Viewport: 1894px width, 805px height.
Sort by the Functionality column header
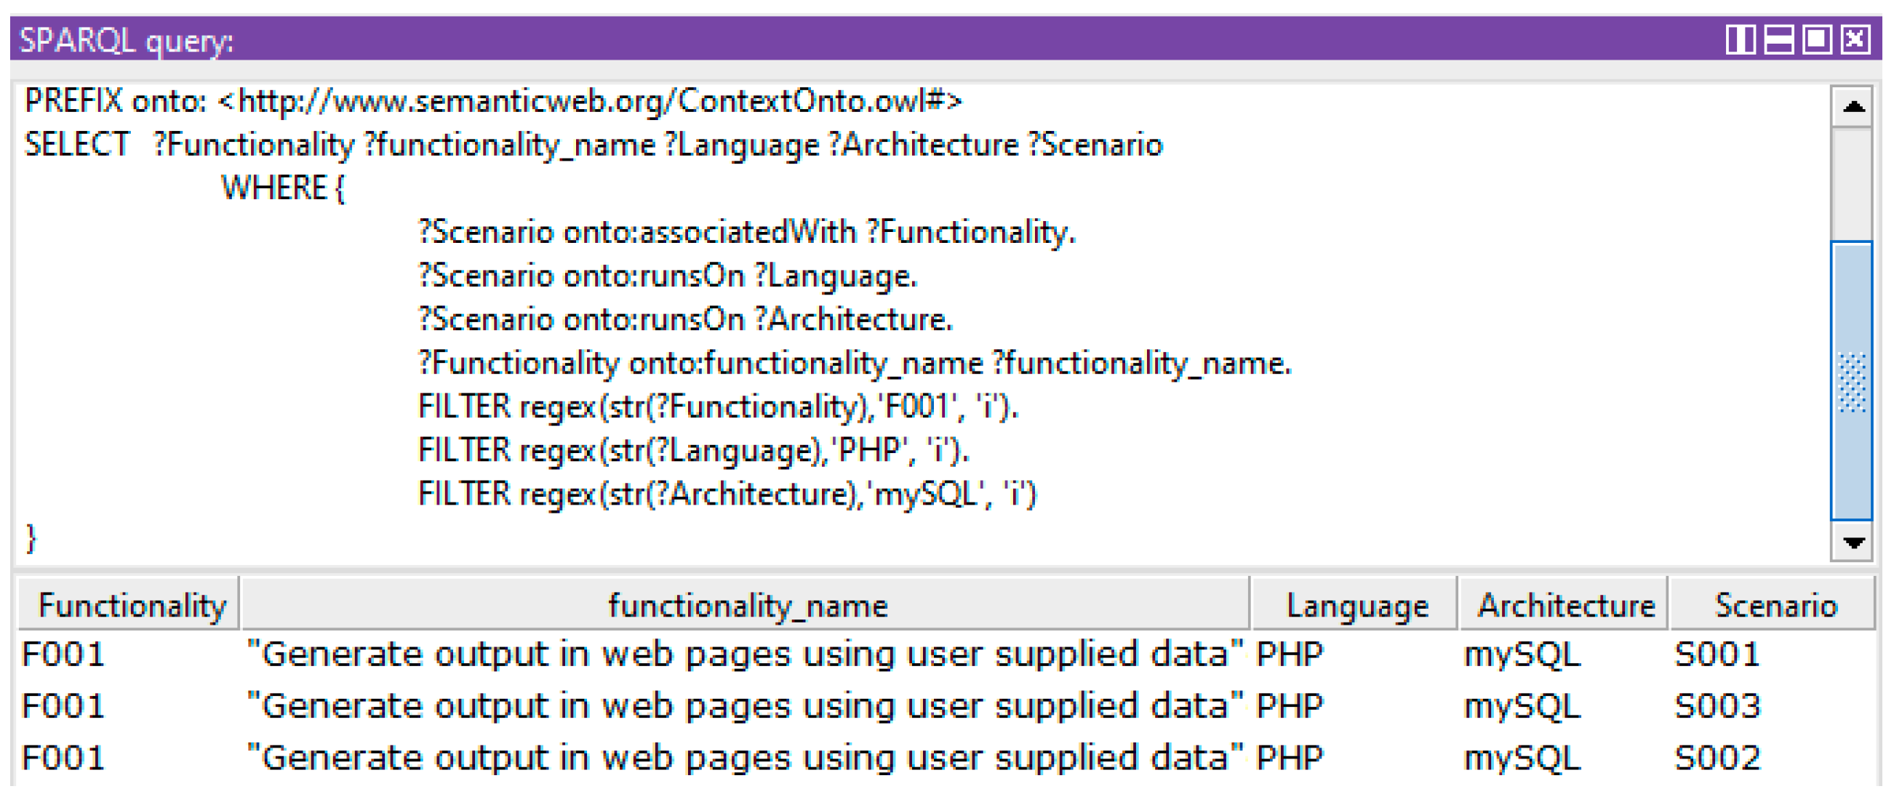click(x=131, y=606)
